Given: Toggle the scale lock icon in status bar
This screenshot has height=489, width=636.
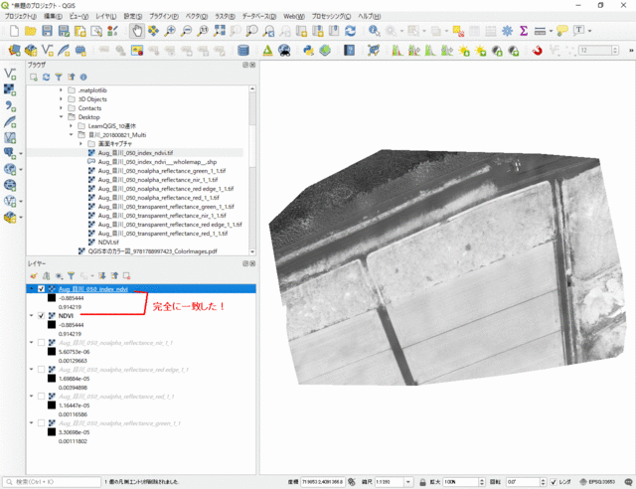Looking at the screenshot, I should tap(422, 482).
